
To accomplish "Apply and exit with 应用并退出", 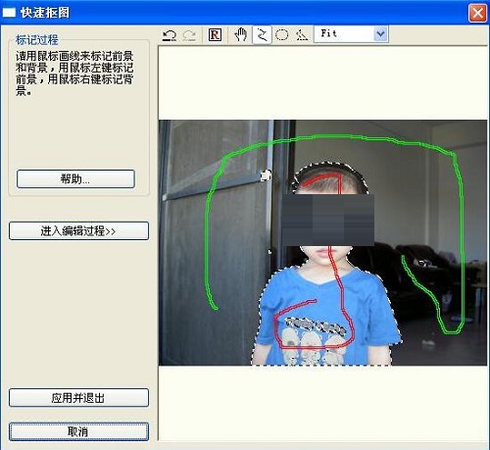I will (x=78, y=397).
